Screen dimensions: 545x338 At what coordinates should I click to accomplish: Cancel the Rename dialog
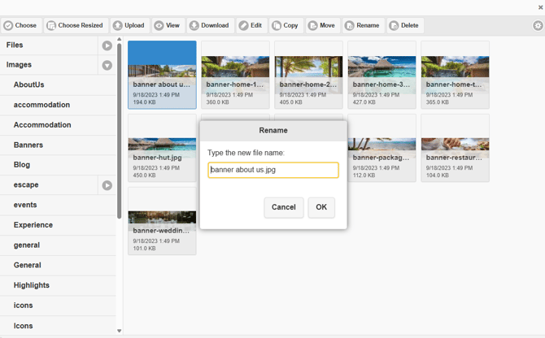283,207
